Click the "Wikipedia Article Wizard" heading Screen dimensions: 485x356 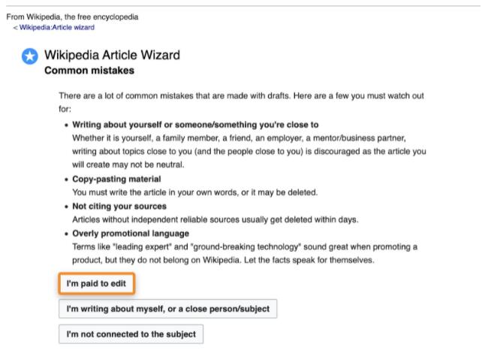(x=112, y=55)
